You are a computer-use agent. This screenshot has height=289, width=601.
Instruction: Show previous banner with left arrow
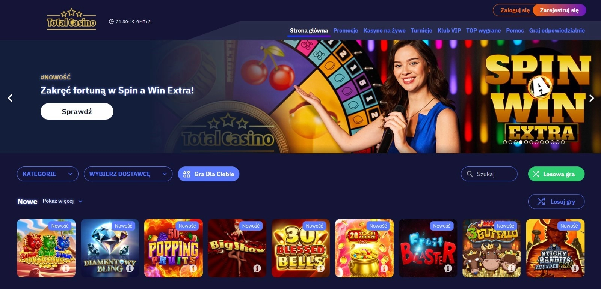[x=10, y=98]
